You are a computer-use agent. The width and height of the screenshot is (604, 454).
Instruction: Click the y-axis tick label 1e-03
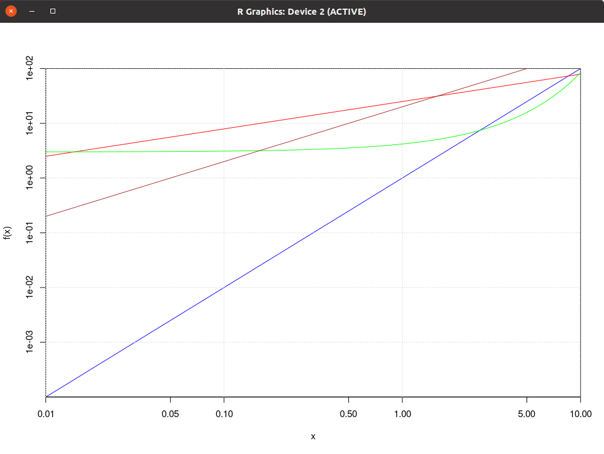[29, 342]
